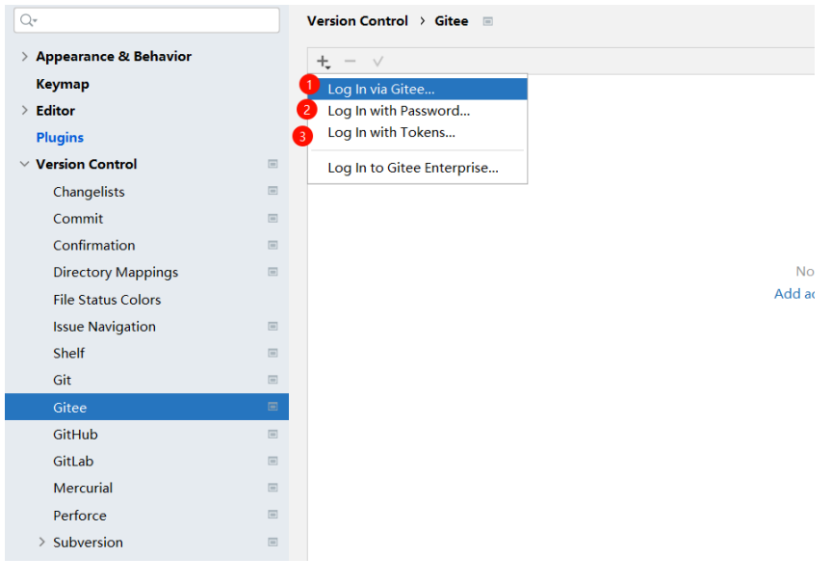Click project icon beside Perforce row
The width and height of the screenshot is (832, 584).
(x=273, y=515)
